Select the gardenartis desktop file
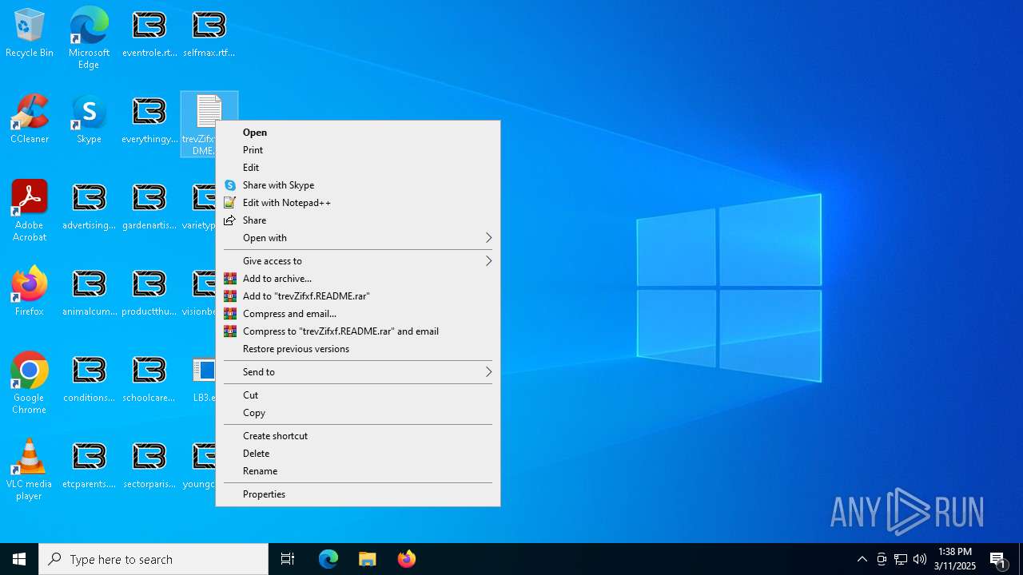This screenshot has width=1023, height=575. [149, 206]
